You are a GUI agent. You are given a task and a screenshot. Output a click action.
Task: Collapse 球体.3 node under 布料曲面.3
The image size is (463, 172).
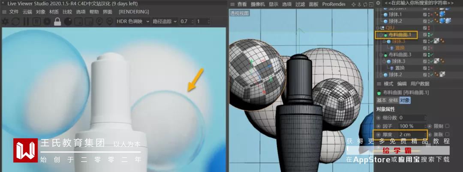click(384, 61)
